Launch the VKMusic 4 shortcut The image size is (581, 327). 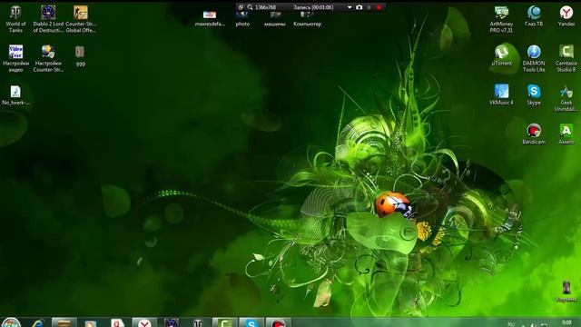pyautogui.click(x=501, y=94)
